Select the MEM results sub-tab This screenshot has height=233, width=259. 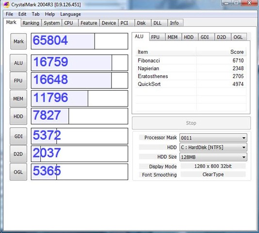(x=174, y=37)
